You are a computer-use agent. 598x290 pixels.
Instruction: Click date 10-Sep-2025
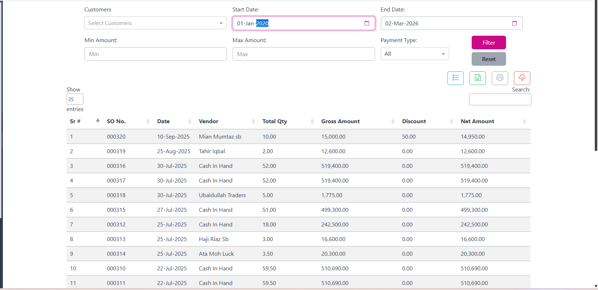173,137
